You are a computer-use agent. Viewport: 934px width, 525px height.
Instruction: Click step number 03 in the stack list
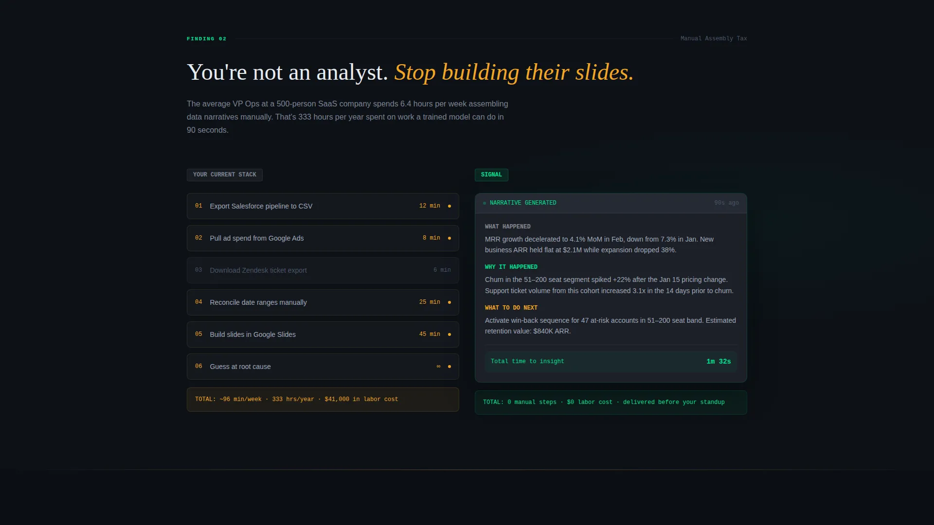(x=198, y=270)
